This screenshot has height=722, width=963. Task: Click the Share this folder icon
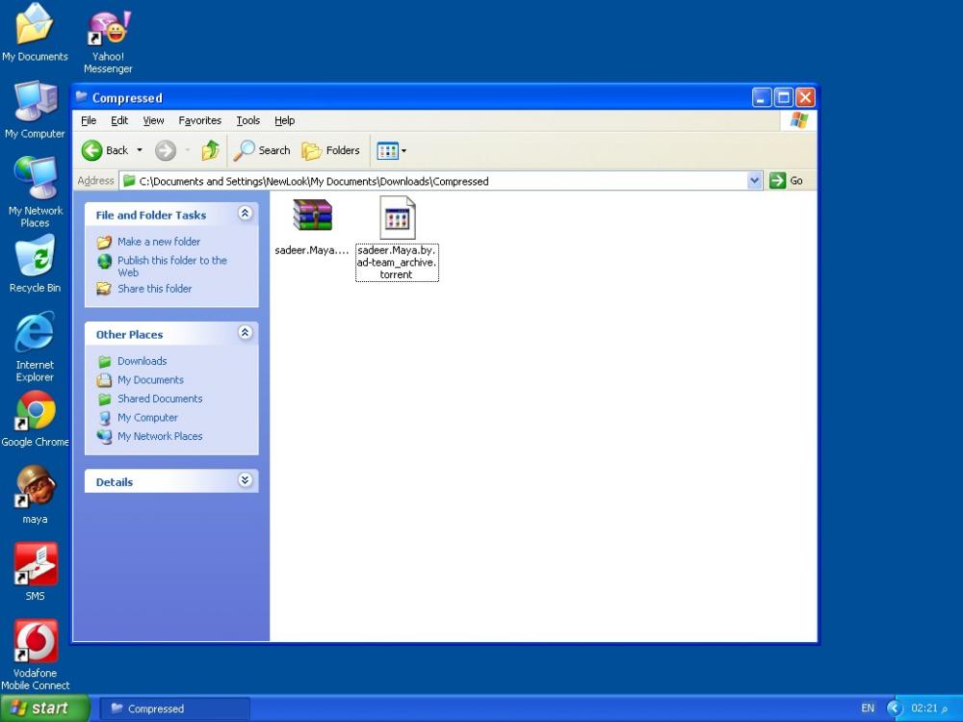click(104, 288)
